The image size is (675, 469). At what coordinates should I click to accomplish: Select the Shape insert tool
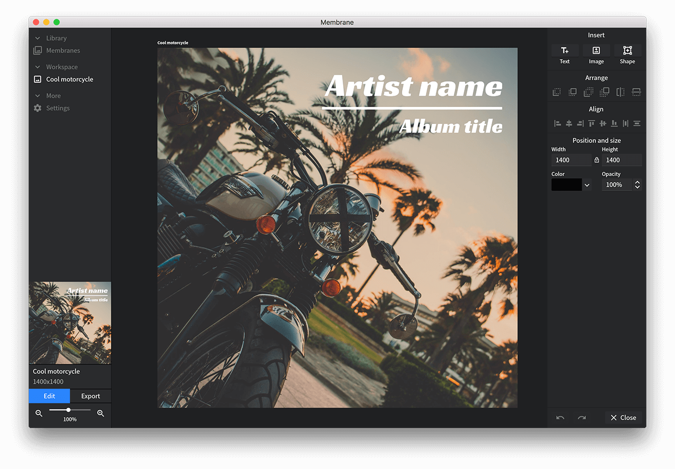[627, 54]
